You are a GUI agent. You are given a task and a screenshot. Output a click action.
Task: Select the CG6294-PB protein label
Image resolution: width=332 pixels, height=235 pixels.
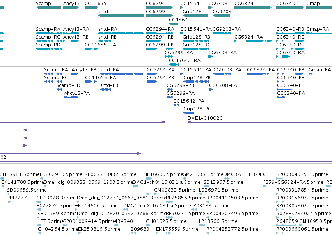[160, 78]
